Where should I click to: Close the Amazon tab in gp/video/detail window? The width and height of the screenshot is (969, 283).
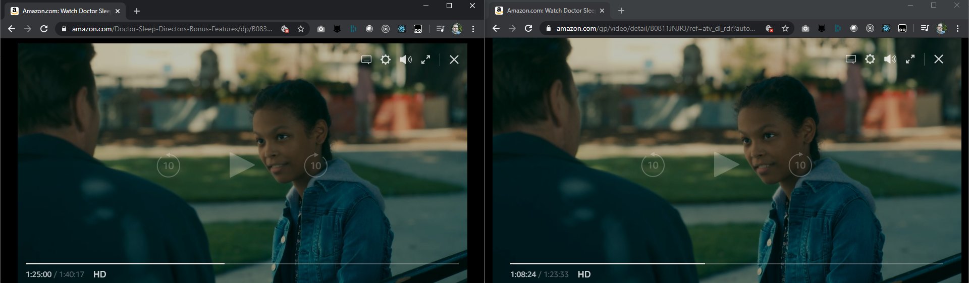coord(602,10)
